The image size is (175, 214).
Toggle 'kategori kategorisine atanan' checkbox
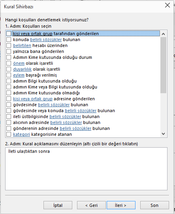pos(9,134)
